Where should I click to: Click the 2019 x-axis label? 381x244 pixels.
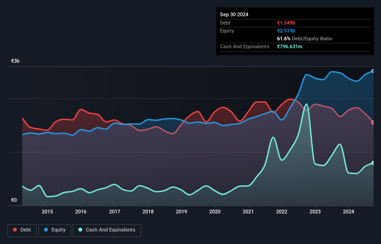pyautogui.click(x=181, y=212)
